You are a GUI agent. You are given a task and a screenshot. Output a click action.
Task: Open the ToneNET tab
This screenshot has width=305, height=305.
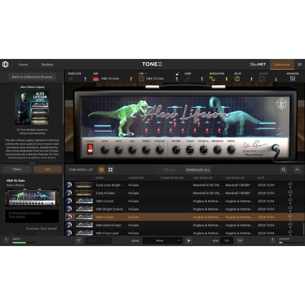coord(258,65)
